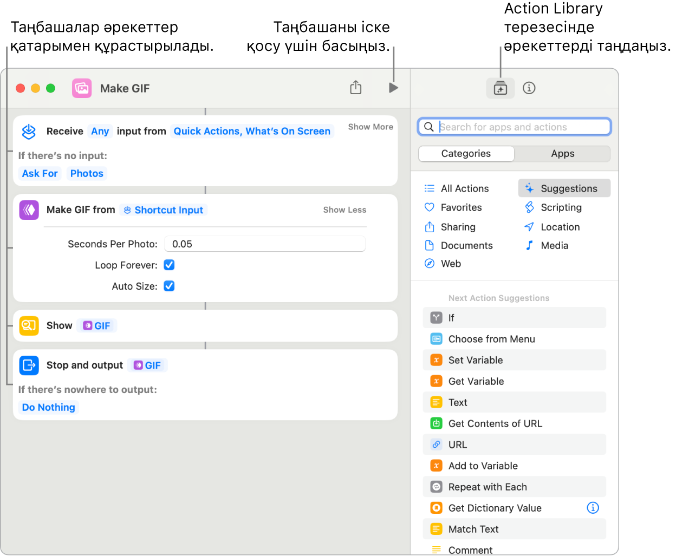
Task: Add the Text action
Action: [514, 402]
